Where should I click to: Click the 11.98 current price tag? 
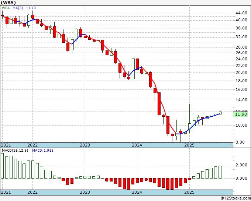(x=241, y=114)
